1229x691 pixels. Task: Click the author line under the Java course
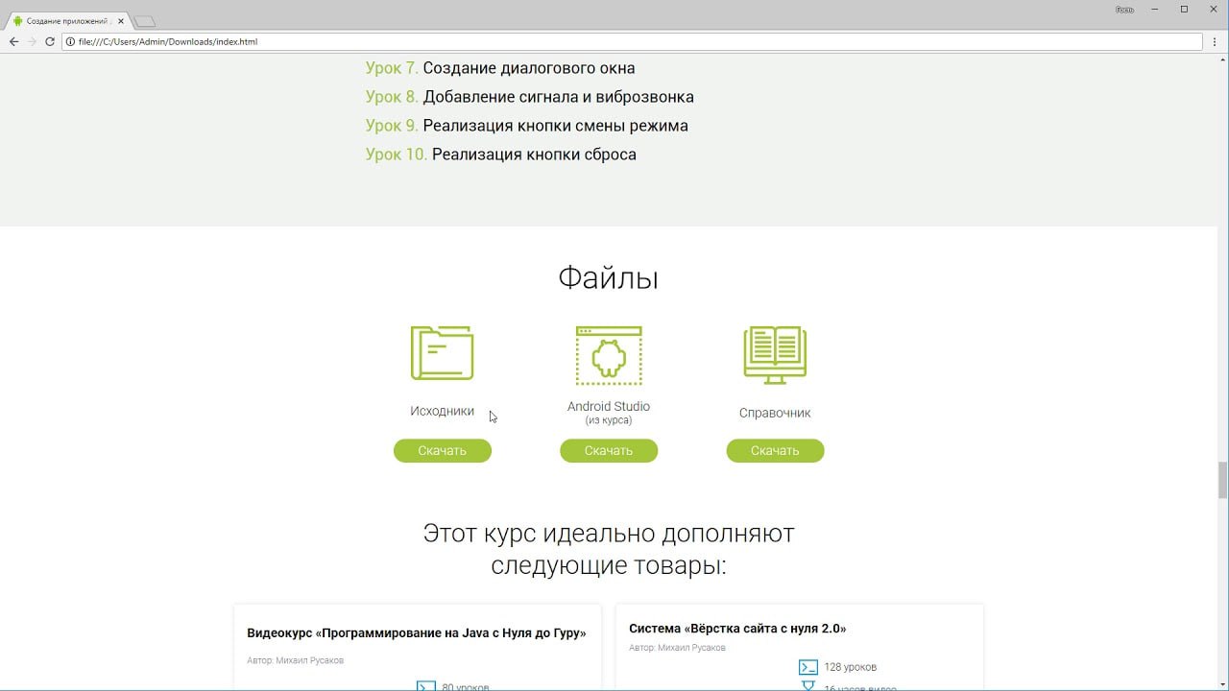295,660
